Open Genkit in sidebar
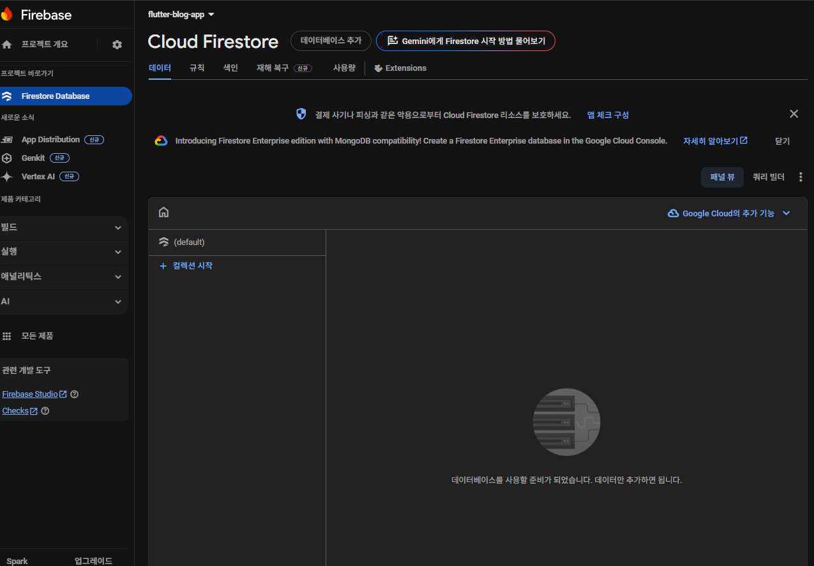Viewport: 814px width, 566px height. (x=33, y=158)
